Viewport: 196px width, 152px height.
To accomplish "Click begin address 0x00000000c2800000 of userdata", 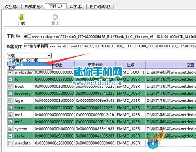I will pos(54,143).
